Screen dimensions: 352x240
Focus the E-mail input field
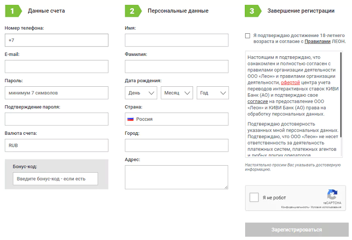pos(57,67)
